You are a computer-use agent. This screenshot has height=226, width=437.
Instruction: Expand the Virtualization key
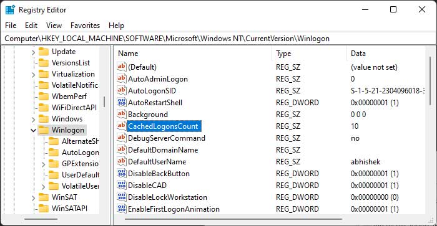click(33, 75)
